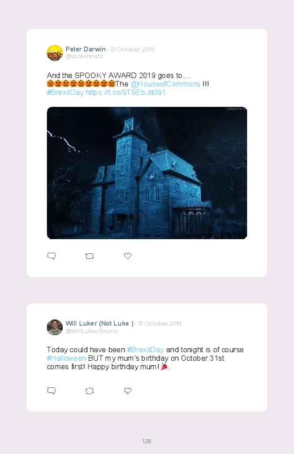Viewport: 294px width, 454px height.
Task: Open the #Halloween hashtag
Action: coord(66,358)
